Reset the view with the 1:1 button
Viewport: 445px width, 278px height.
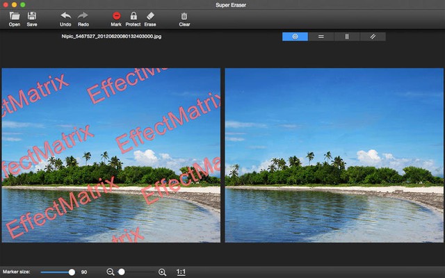point(181,272)
